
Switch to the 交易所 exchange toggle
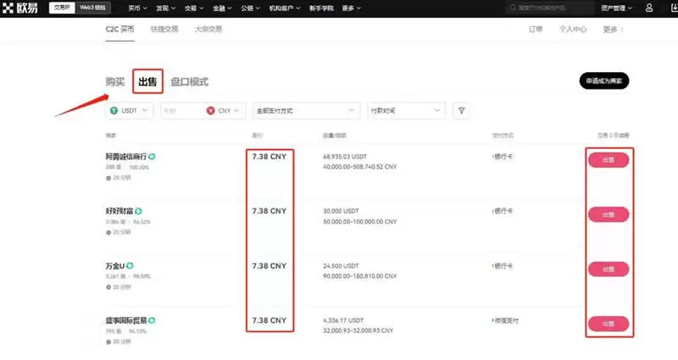click(61, 8)
